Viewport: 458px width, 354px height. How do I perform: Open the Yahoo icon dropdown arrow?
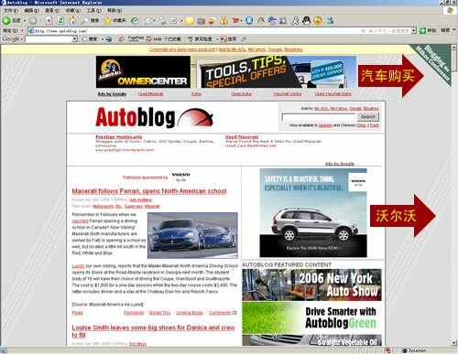(x=241, y=21)
